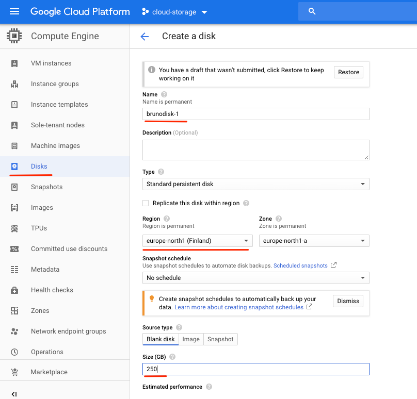Open Snapshots in the sidebar
Viewport: 417px width, 399px height.
pos(46,187)
